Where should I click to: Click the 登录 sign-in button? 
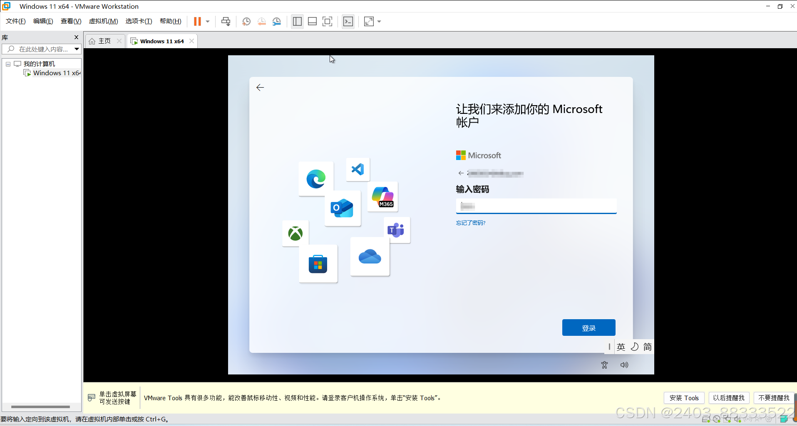coord(588,328)
